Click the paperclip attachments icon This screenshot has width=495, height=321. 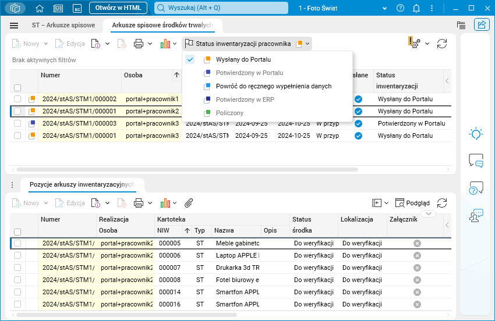click(x=189, y=203)
